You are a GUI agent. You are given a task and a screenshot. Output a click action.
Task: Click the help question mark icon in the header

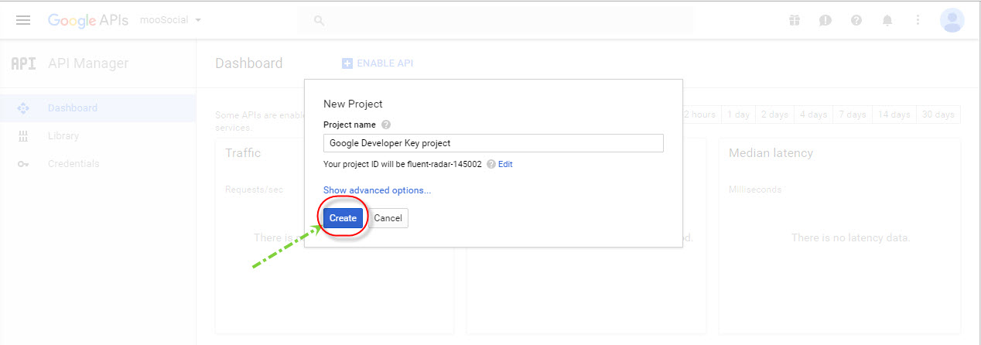coord(856,20)
